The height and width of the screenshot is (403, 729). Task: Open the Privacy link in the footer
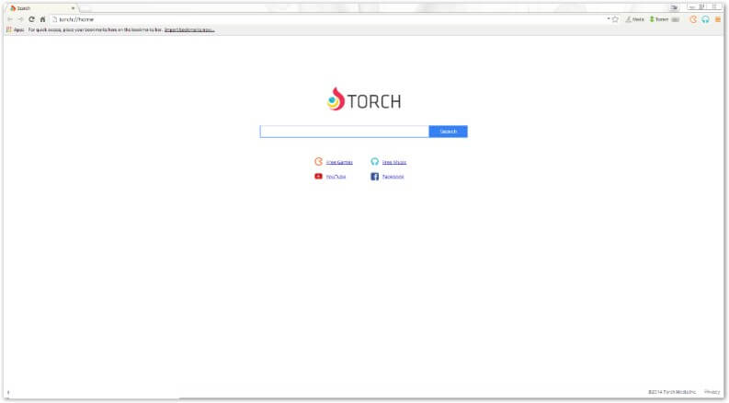click(x=712, y=392)
